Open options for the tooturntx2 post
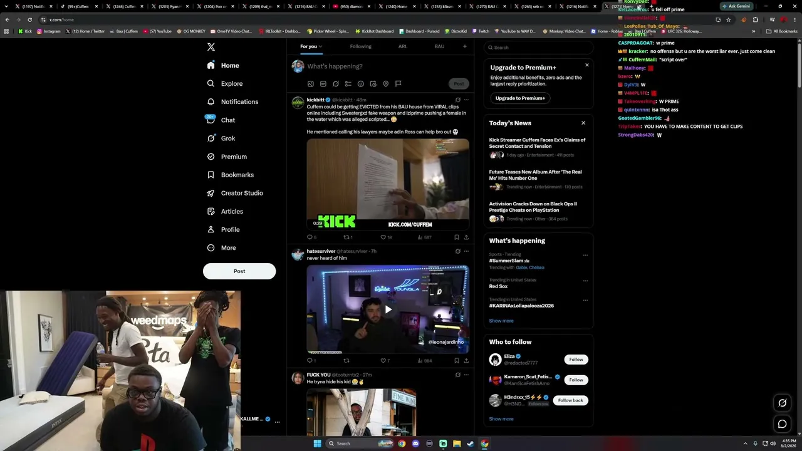Viewport: 802px width, 451px height. point(466,375)
